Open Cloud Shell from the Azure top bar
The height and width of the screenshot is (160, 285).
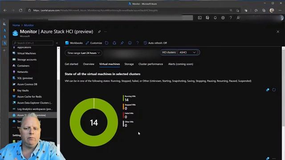[200, 18]
